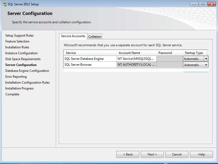Click the Database Engine password field
Image resolution: width=218 pixels, height=164 pixels.
coord(169,59)
